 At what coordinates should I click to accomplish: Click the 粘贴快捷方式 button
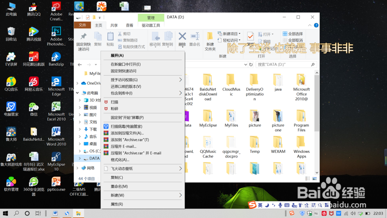131,47
